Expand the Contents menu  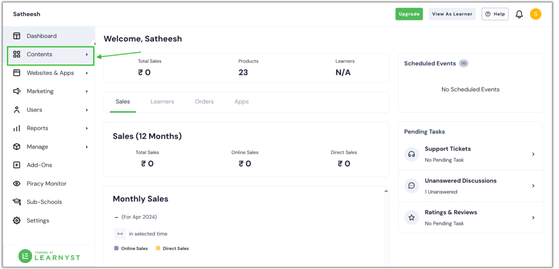point(86,54)
